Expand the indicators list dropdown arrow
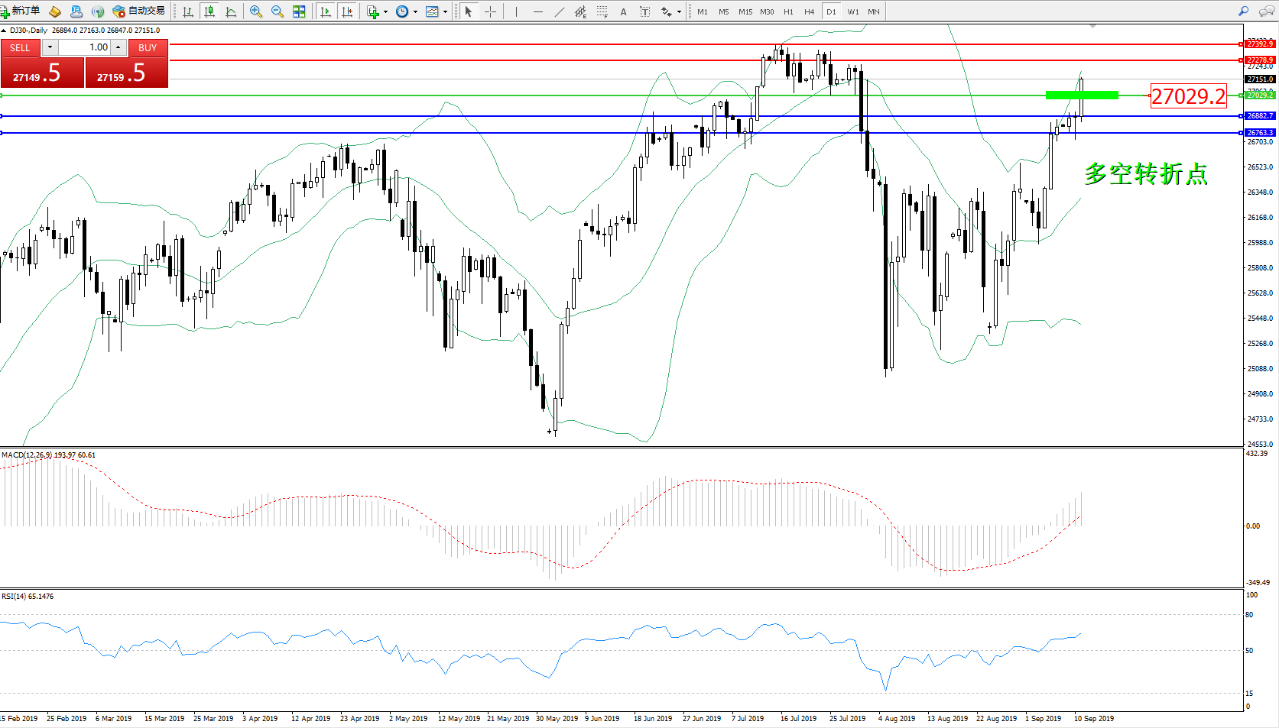 [x=385, y=11]
